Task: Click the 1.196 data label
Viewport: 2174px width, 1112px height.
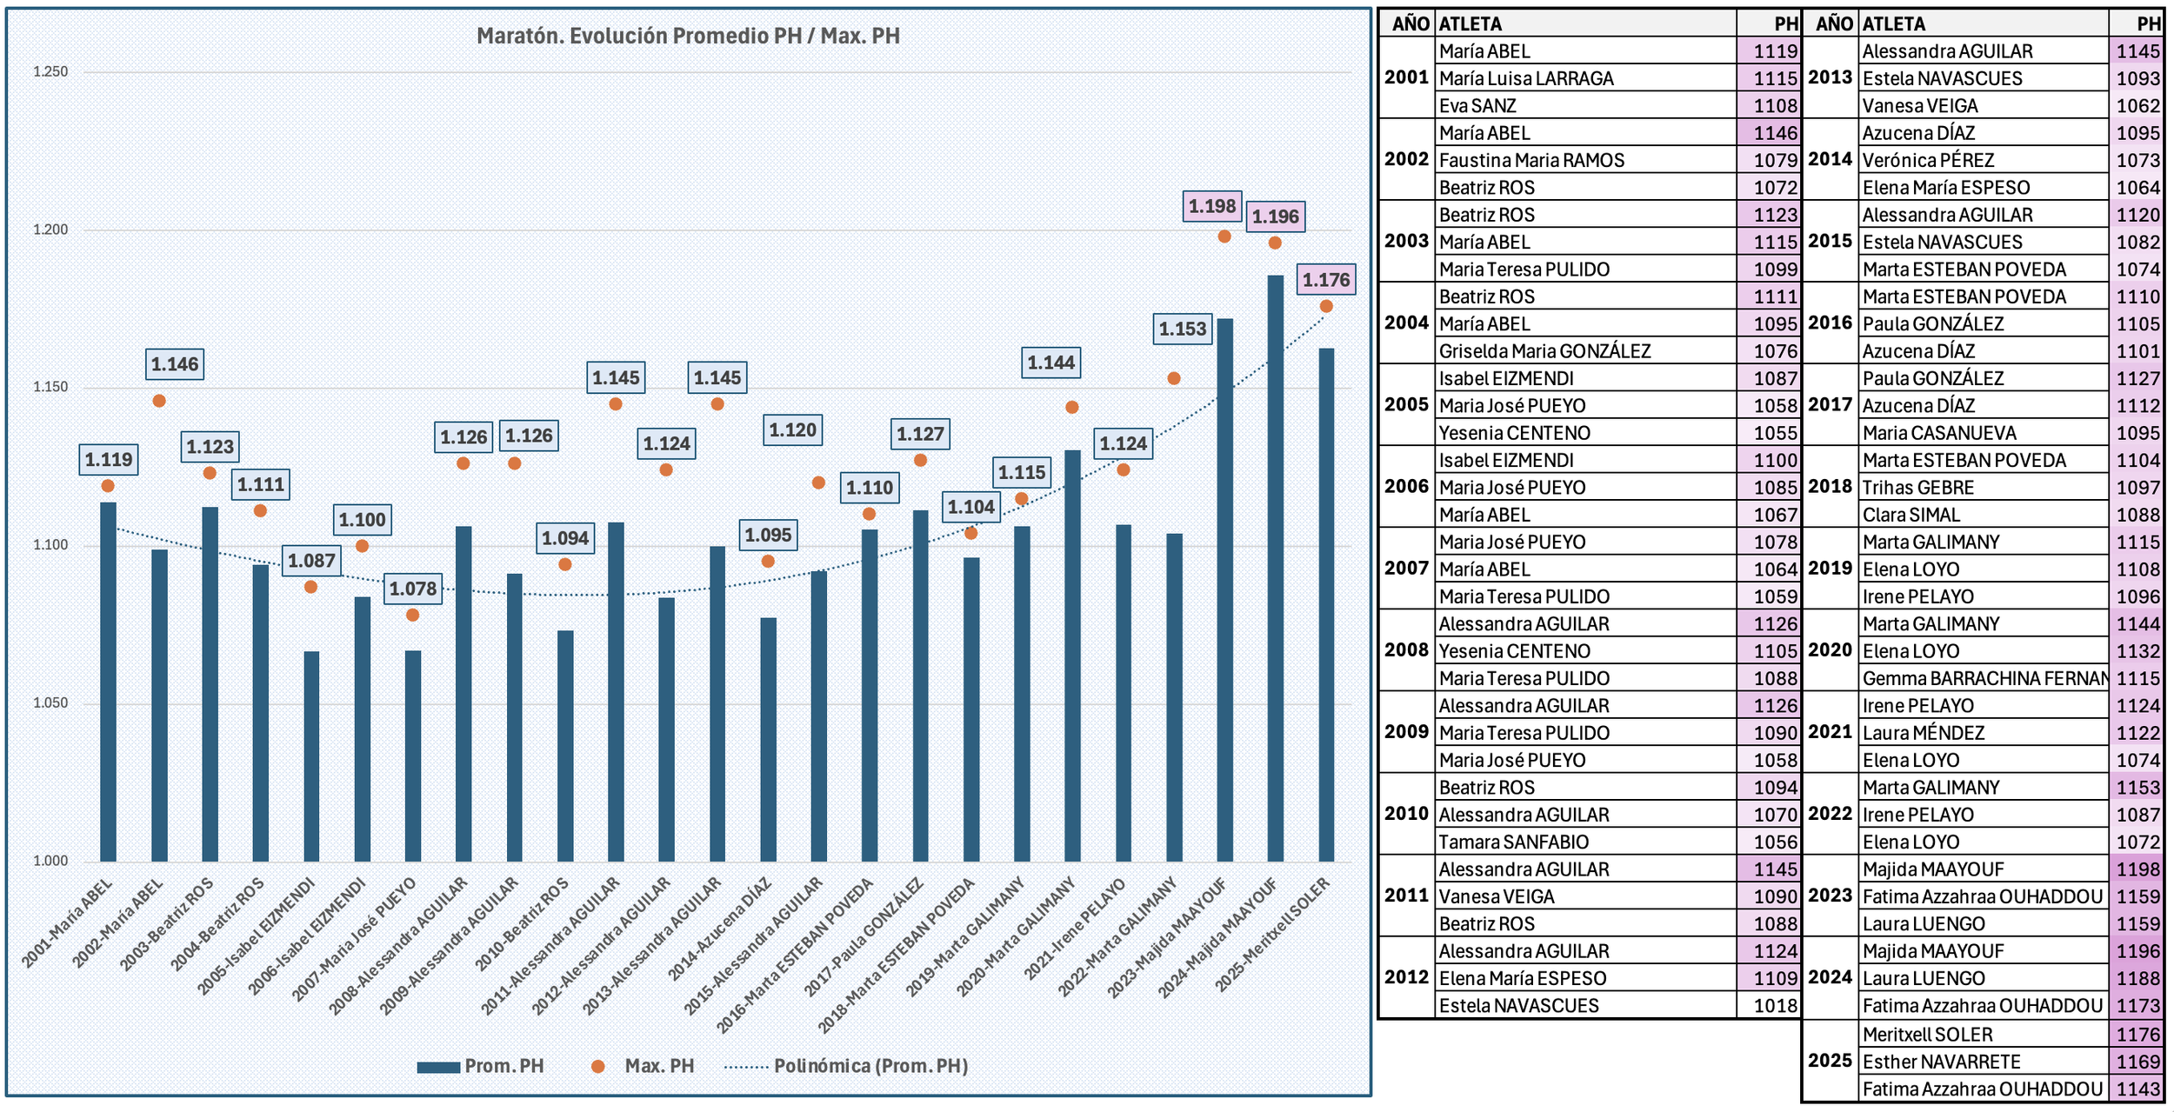Action: 1275,216
